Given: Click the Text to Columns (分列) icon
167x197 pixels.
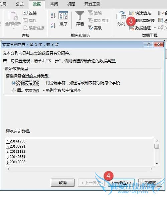Looking at the screenshot, I should [121, 15].
